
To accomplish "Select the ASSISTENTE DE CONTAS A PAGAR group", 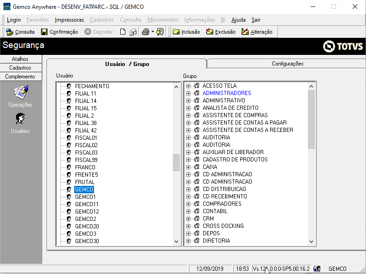I will [x=244, y=123].
